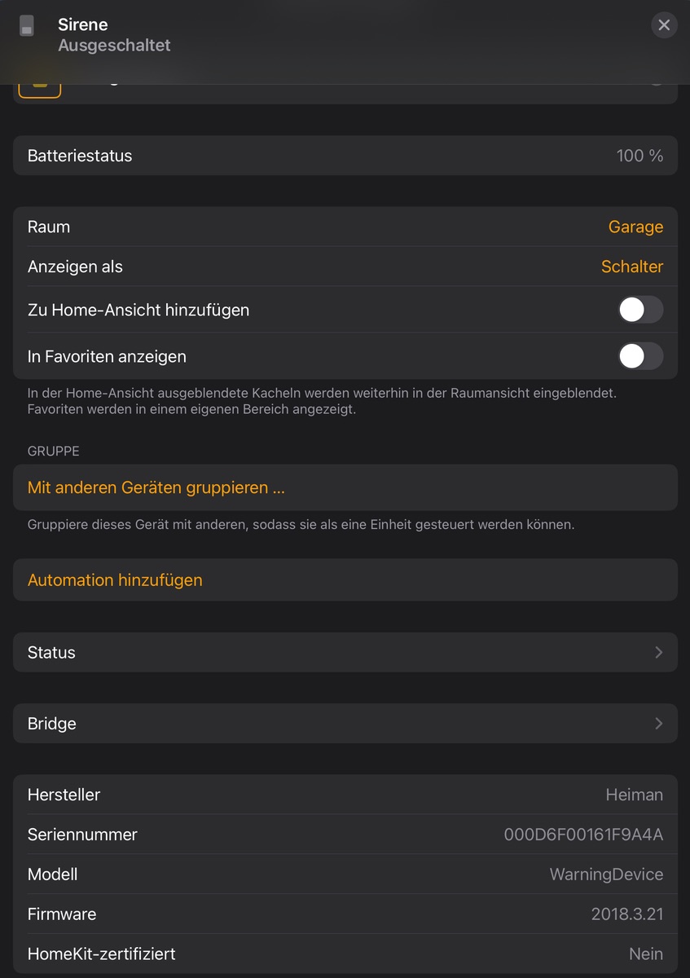The image size is (690, 978).
Task: Tap the HomeKit-zertifiziert row
Action: (x=345, y=954)
